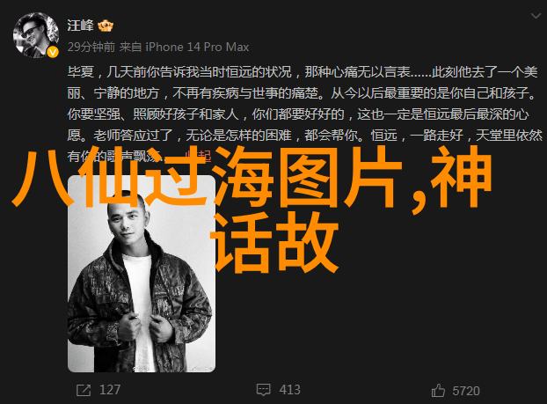Click the post line beginning 你要坚强
The image size is (547, 404).
(298, 114)
